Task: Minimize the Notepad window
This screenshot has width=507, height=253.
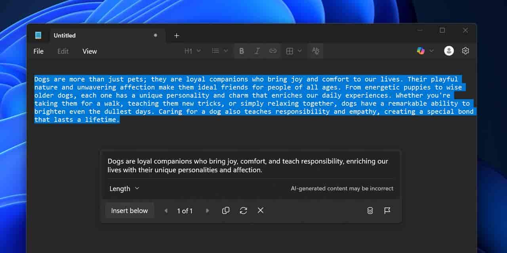Action: 420,30
